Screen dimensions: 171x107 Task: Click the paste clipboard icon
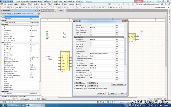click(45, 7)
